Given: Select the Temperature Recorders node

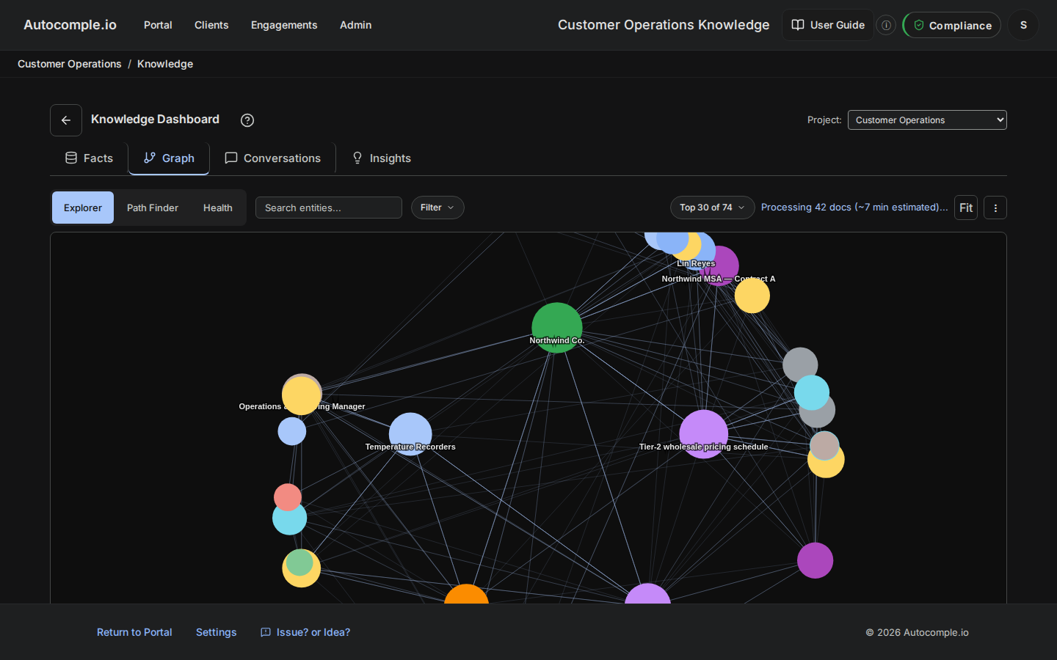Looking at the screenshot, I should (410, 433).
